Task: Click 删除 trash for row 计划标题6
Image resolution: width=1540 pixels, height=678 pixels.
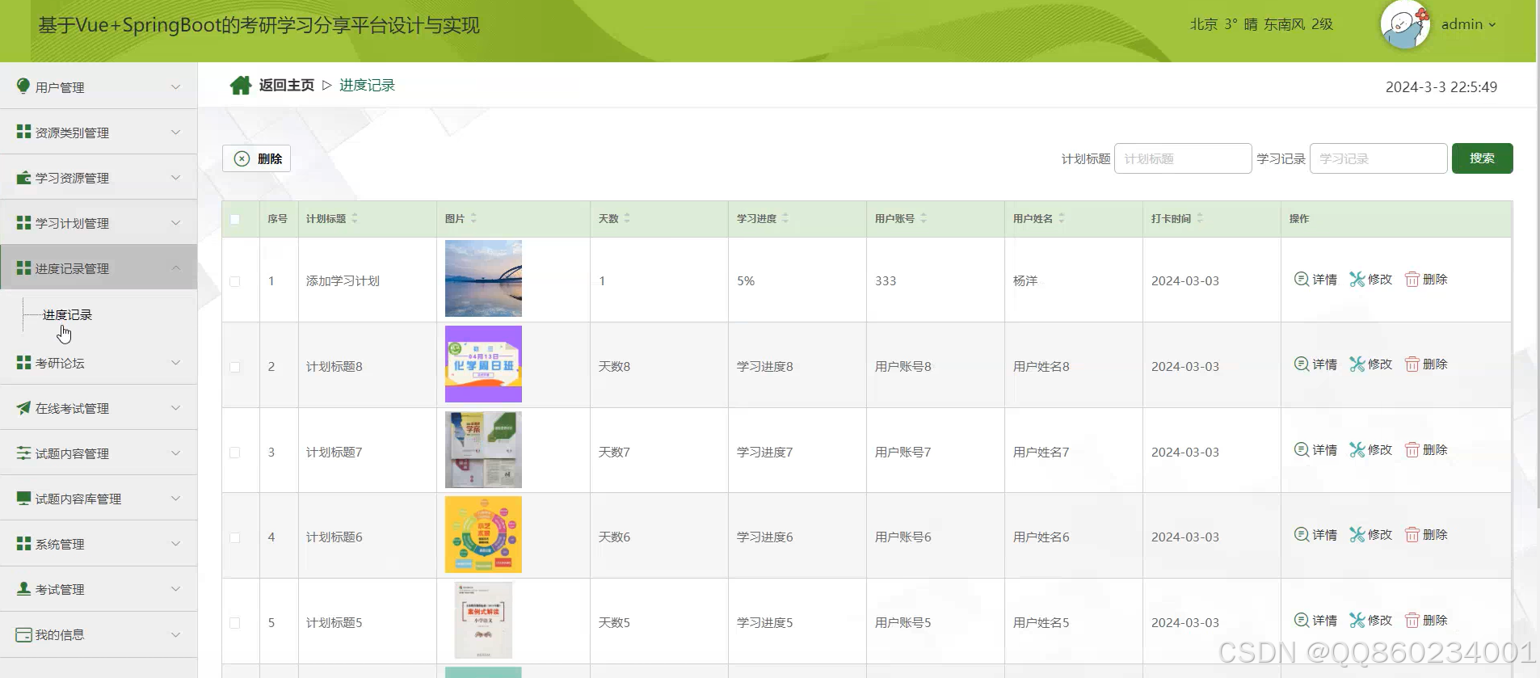Action: coord(1426,535)
